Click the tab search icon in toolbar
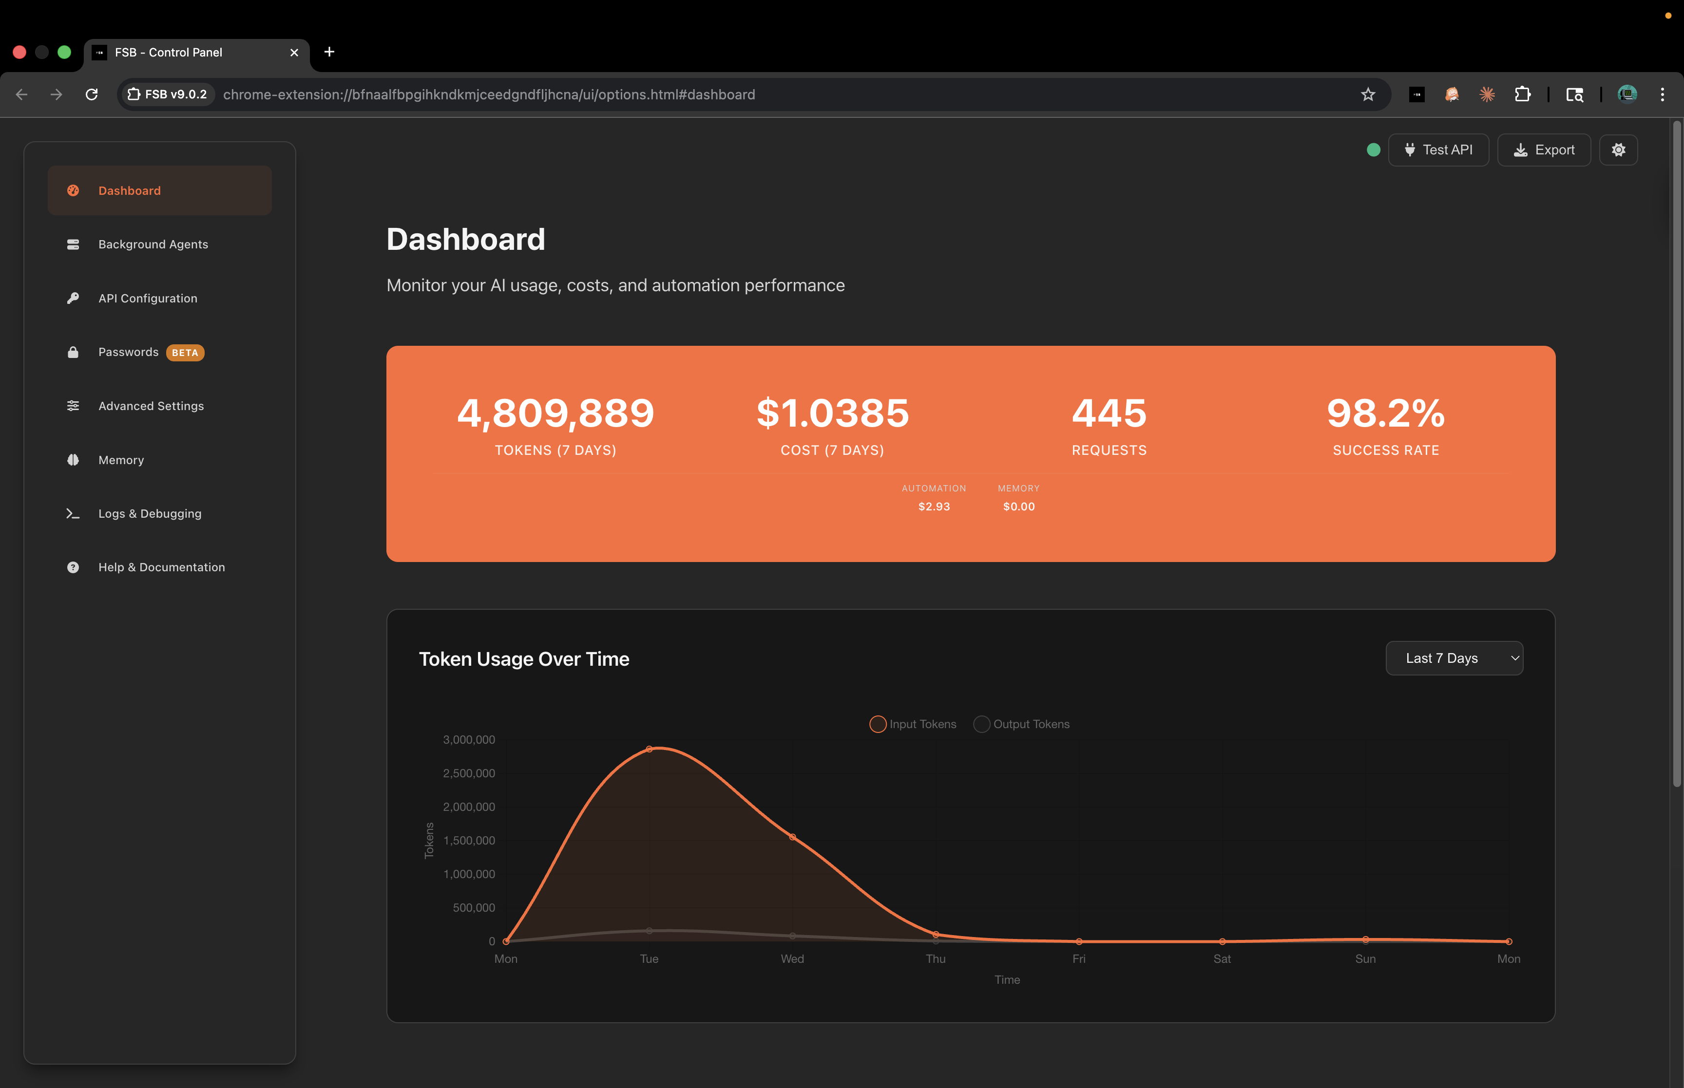 pos(1574,94)
